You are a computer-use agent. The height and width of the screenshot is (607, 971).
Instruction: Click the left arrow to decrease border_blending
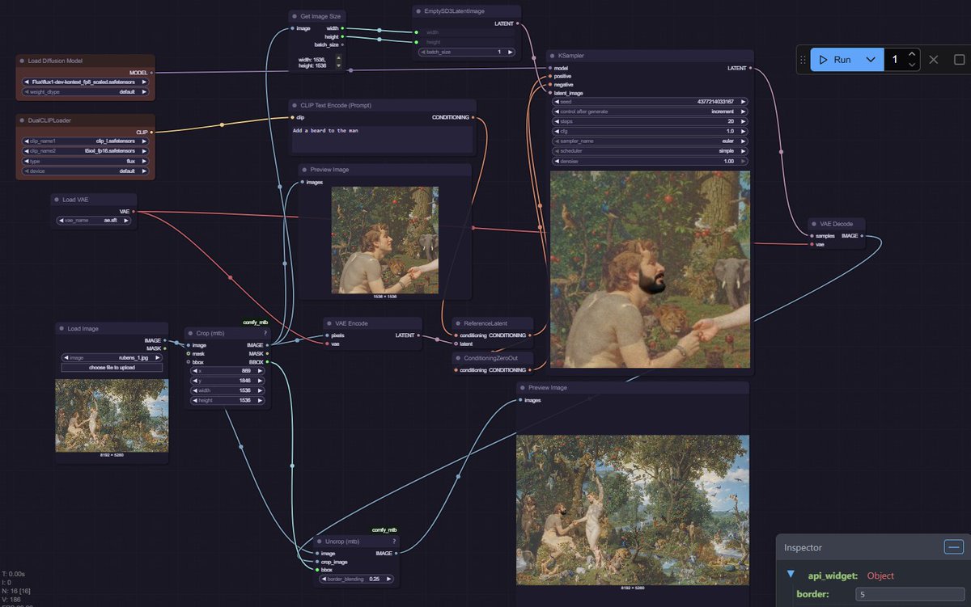point(324,579)
